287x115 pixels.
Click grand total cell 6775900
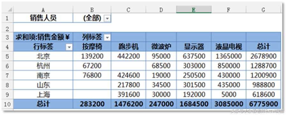263,104
